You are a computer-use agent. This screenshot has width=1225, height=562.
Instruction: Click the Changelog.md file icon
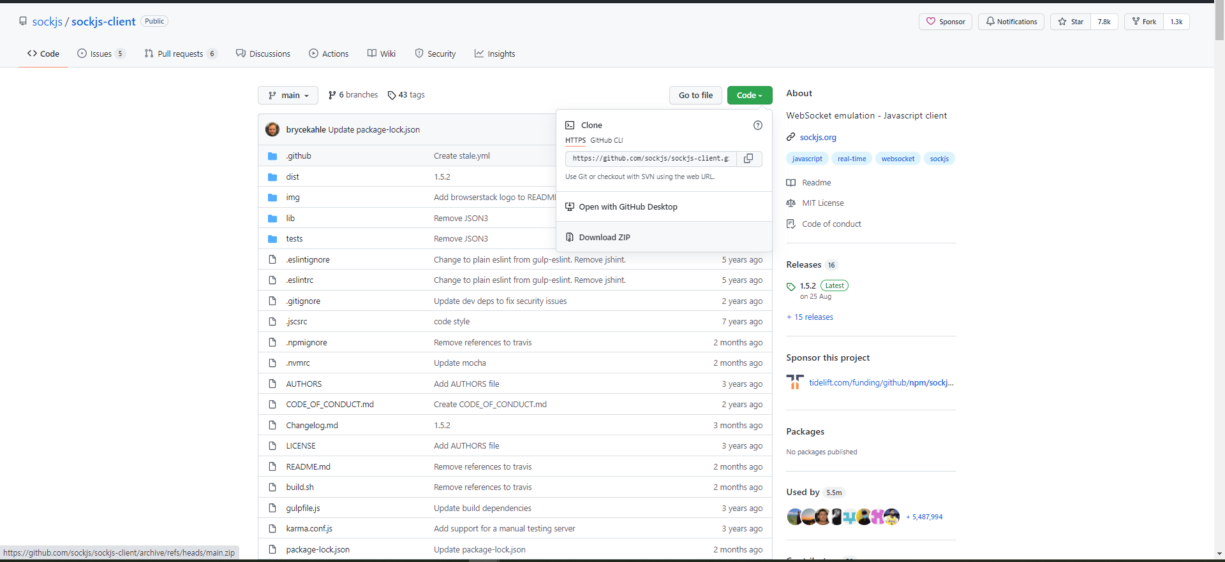[272, 425]
